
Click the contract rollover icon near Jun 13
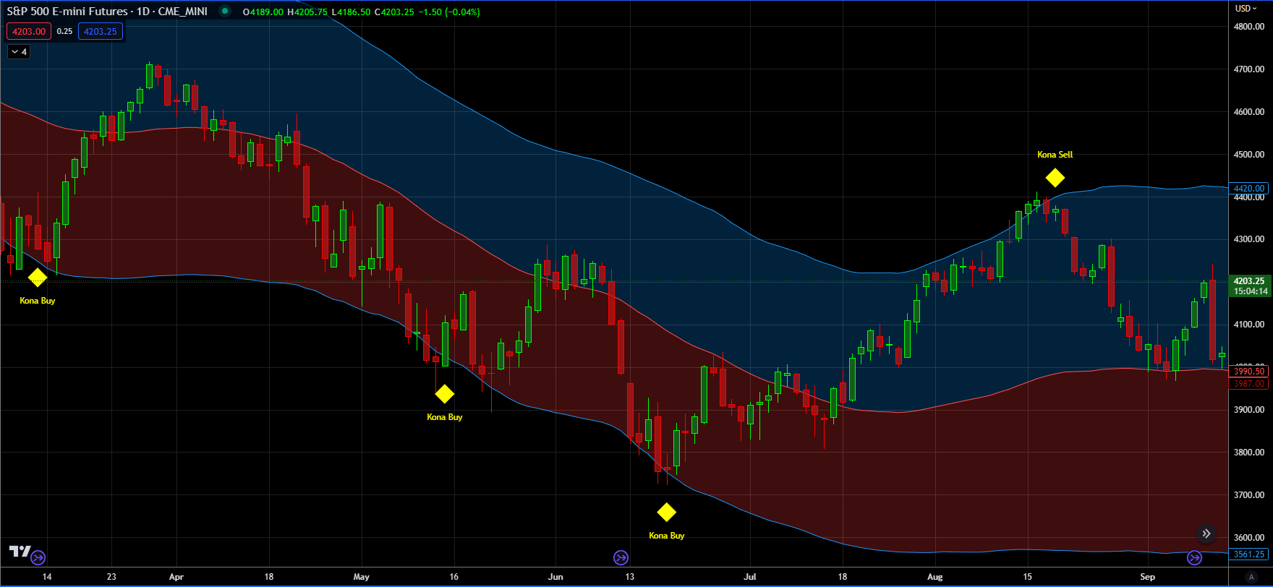[621, 557]
